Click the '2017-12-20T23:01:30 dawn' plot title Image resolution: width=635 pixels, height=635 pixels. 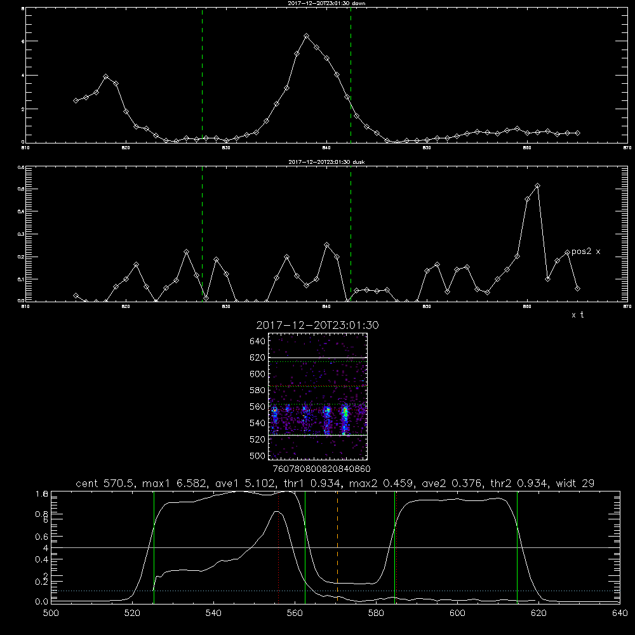(326, 3)
